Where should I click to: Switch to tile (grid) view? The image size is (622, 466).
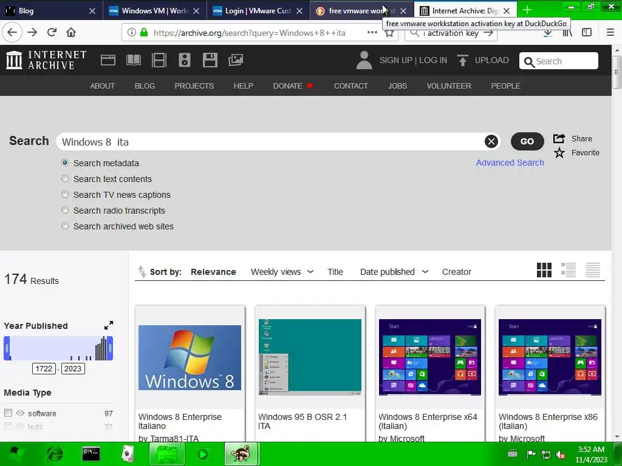click(x=544, y=270)
